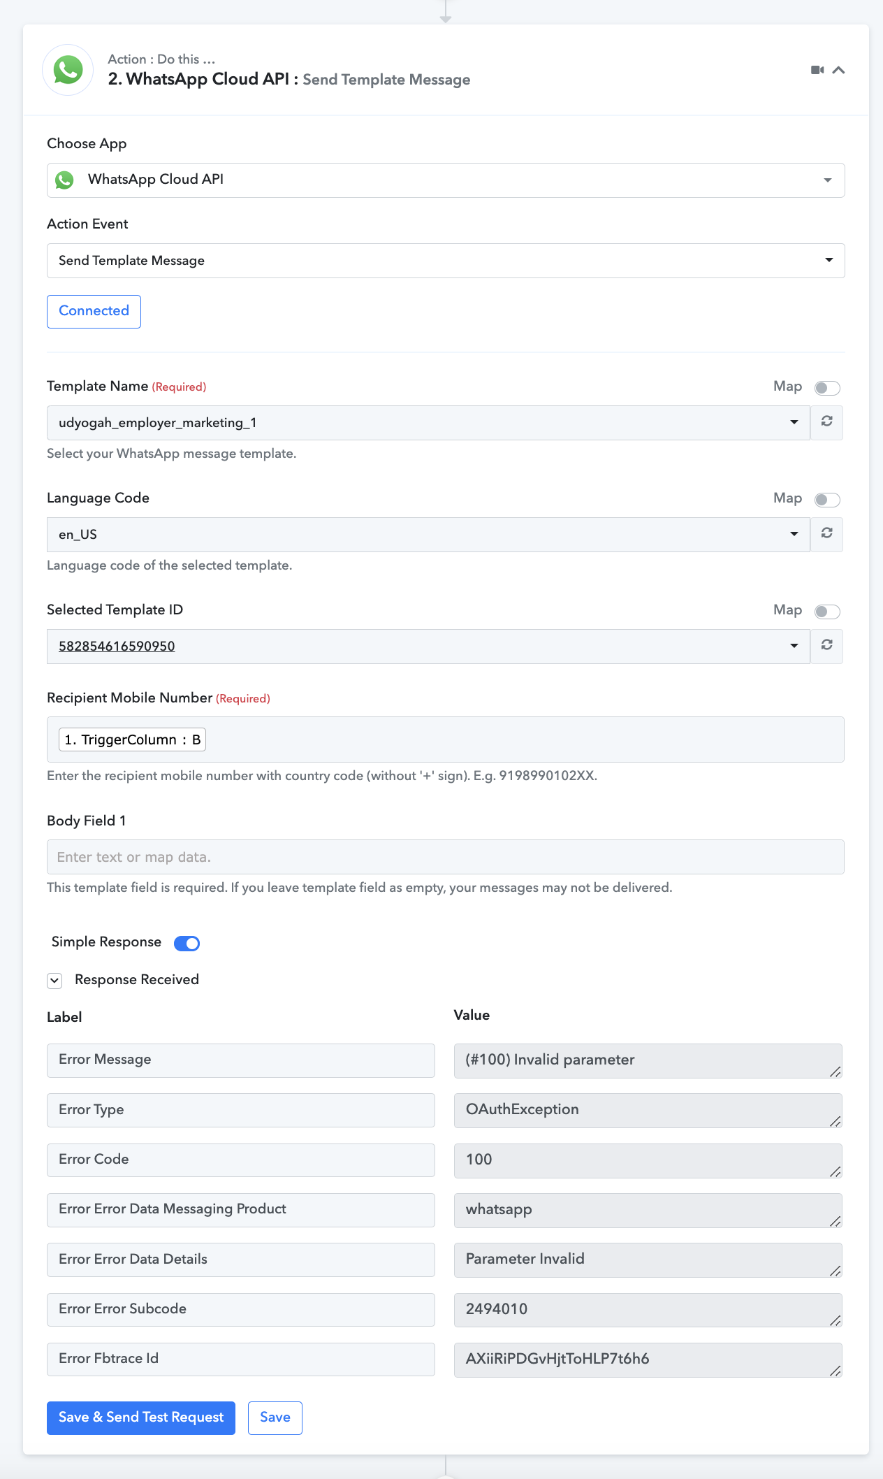Viewport: 883px width, 1479px height.
Task: Open the Choose App dropdown
Action: pyautogui.click(x=446, y=180)
